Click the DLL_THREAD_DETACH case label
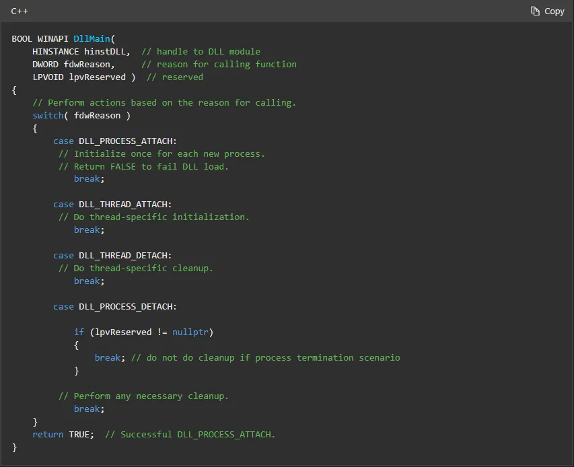 [125, 255]
